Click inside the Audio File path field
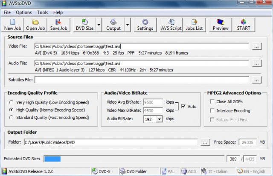This screenshot has height=176, width=273. click(x=142, y=63)
